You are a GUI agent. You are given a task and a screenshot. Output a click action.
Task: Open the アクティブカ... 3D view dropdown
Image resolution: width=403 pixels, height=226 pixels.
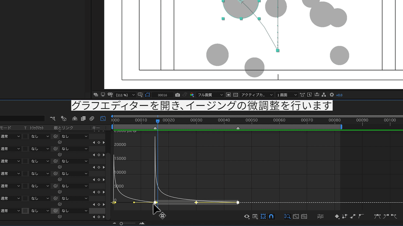pyautogui.click(x=257, y=95)
